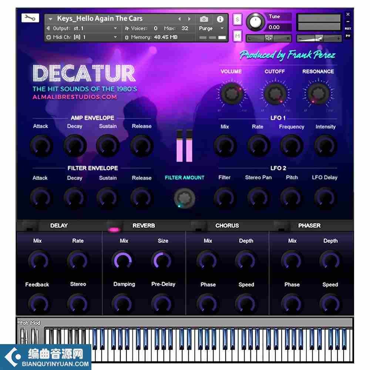Go to next instrument preset arrow
The height and width of the screenshot is (370, 370).
point(189,19)
